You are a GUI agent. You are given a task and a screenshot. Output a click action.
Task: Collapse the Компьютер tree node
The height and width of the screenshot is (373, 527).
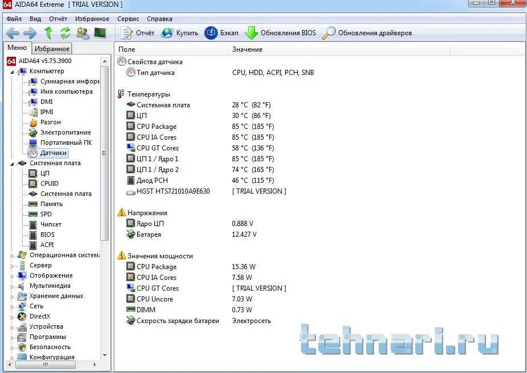(x=12, y=72)
